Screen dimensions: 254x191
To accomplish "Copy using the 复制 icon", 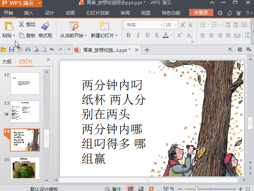I will (x=21, y=35).
